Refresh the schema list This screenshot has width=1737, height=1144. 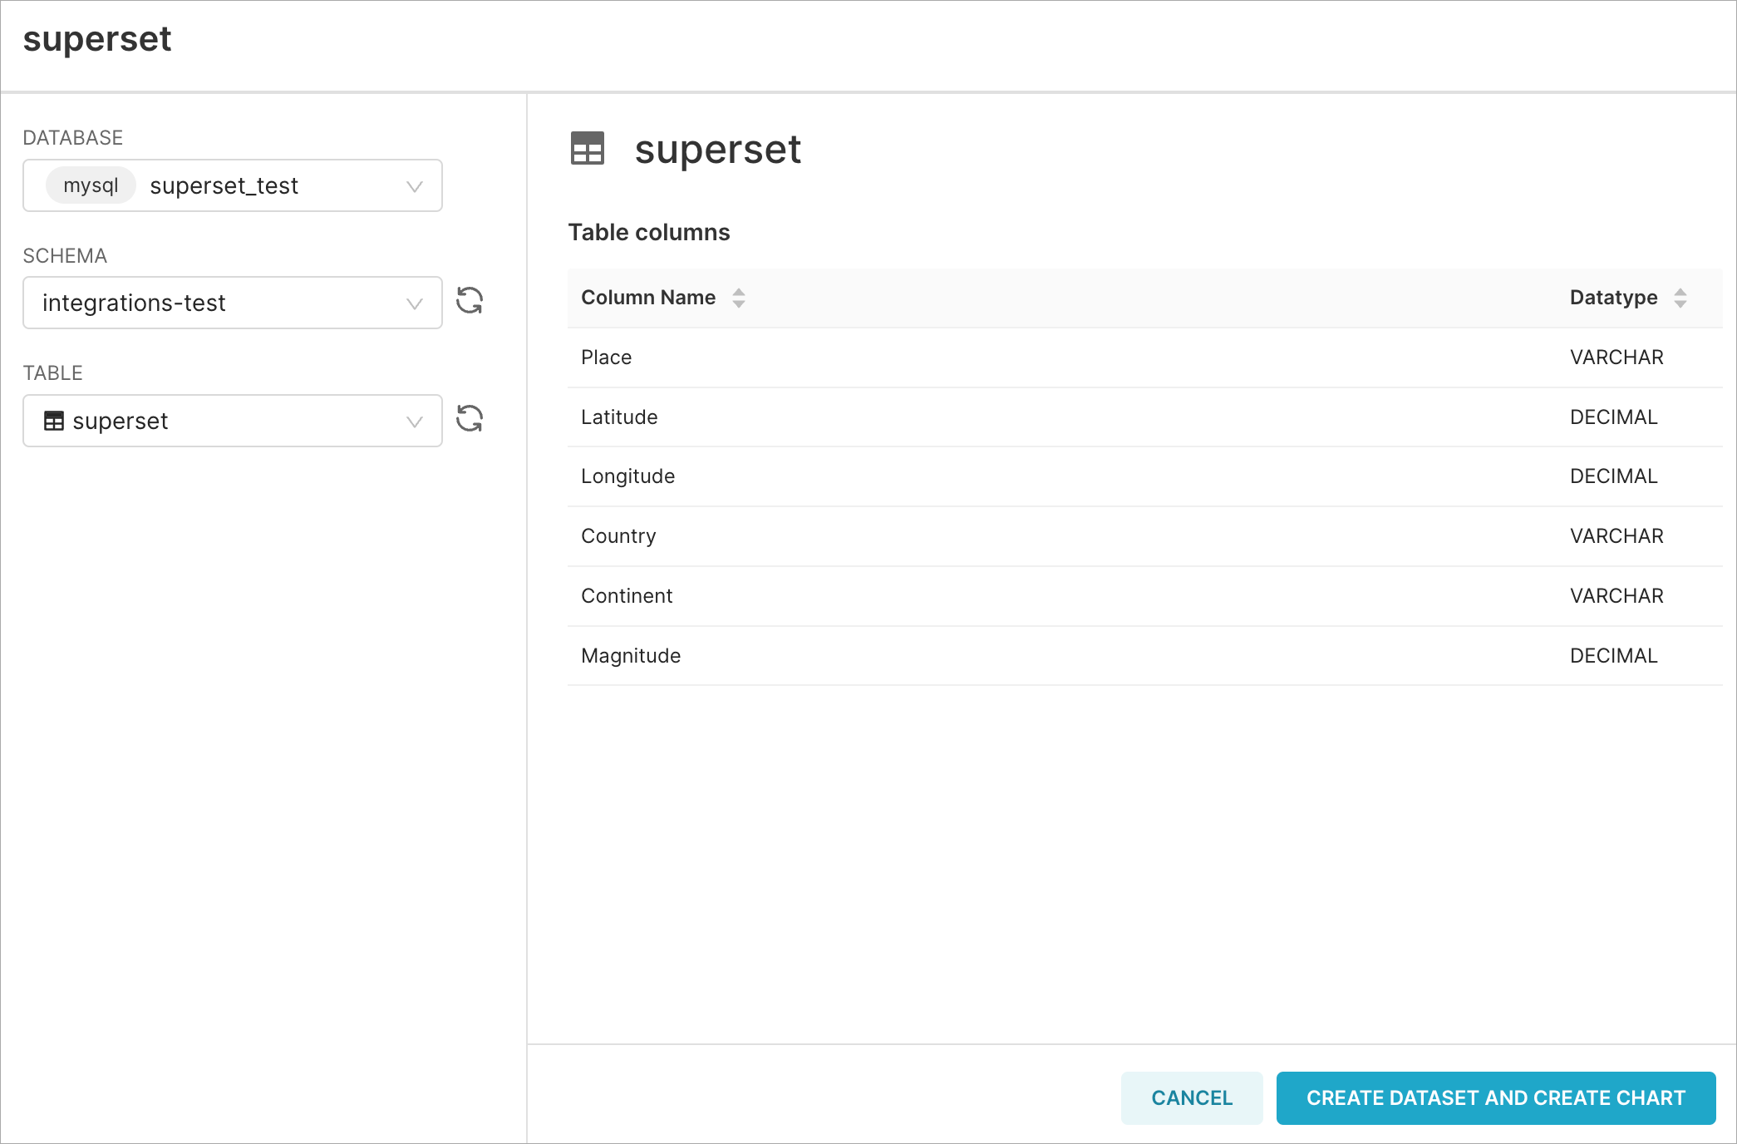(x=470, y=301)
